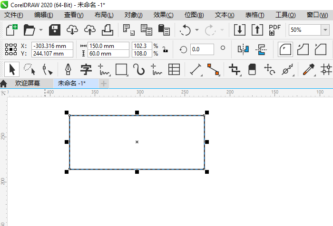Paste from clipboard

tap(164, 30)
